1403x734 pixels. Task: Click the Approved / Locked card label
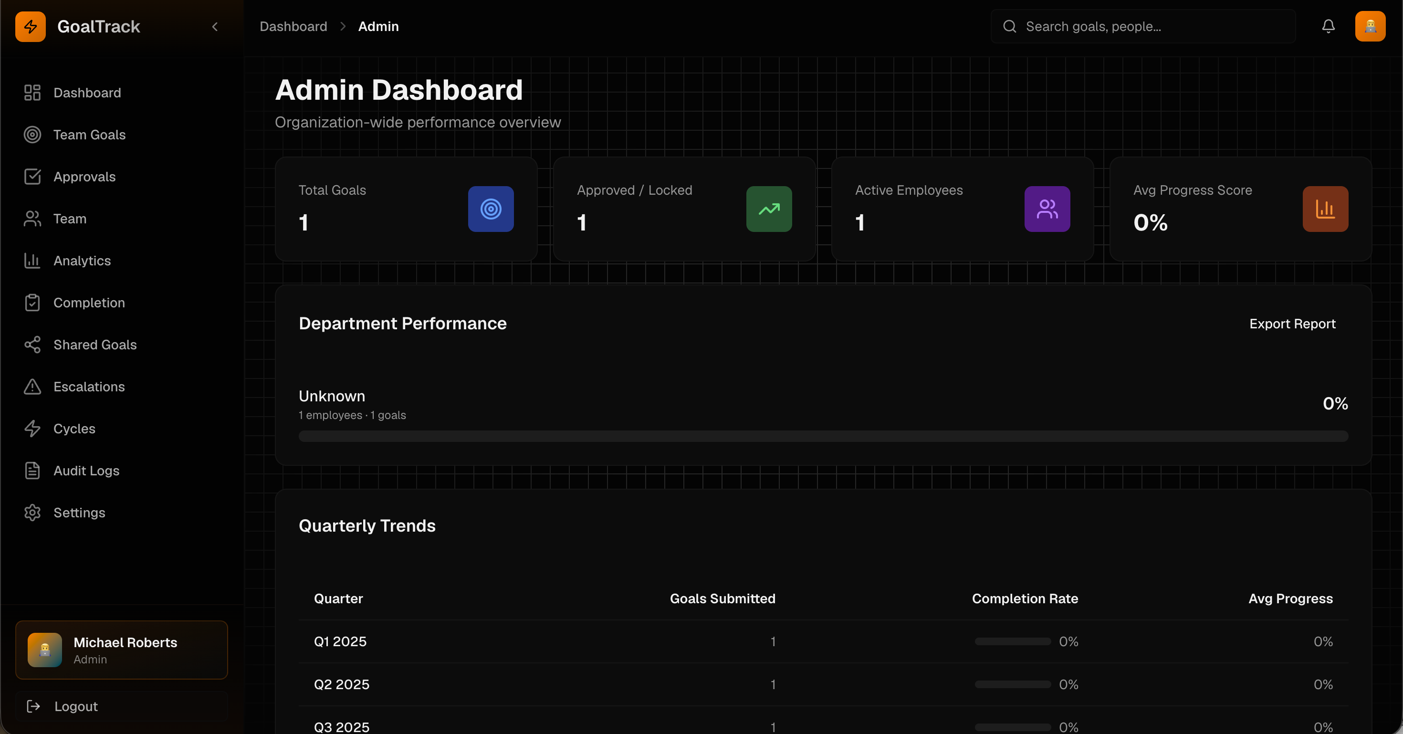coord(634,190)
